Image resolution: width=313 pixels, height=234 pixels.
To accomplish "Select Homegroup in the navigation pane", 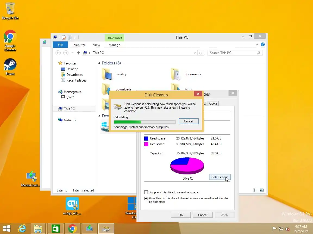I will click(70, 92).
